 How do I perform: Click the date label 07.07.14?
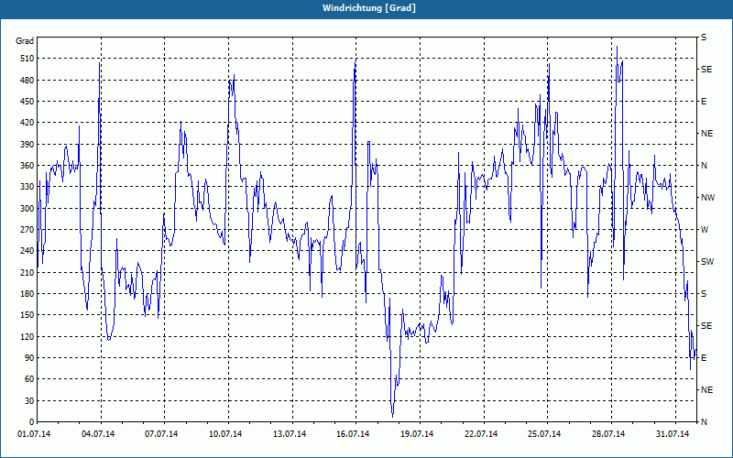pos(161,434)
